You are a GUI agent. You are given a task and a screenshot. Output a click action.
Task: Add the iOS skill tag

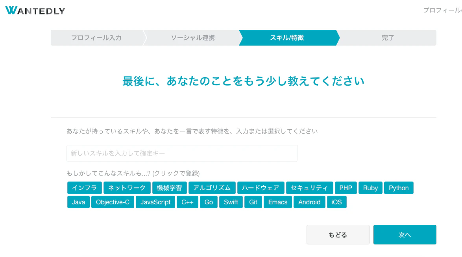tap(337, 202)
